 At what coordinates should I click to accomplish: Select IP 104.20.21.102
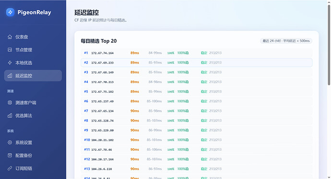point(102,140)
